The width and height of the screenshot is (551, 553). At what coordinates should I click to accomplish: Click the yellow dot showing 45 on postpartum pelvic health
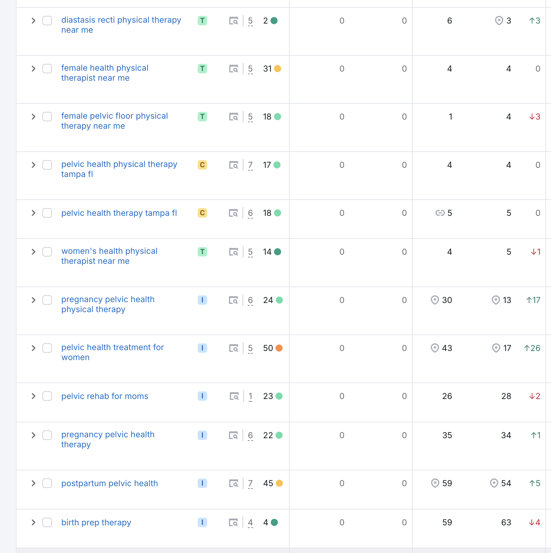point(280,483)
